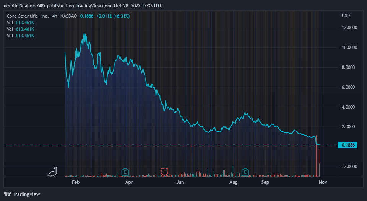Open the green earnings marker near August
Image resolution: width=367 pixels, height=201 pixels.
tap(245, 172)
